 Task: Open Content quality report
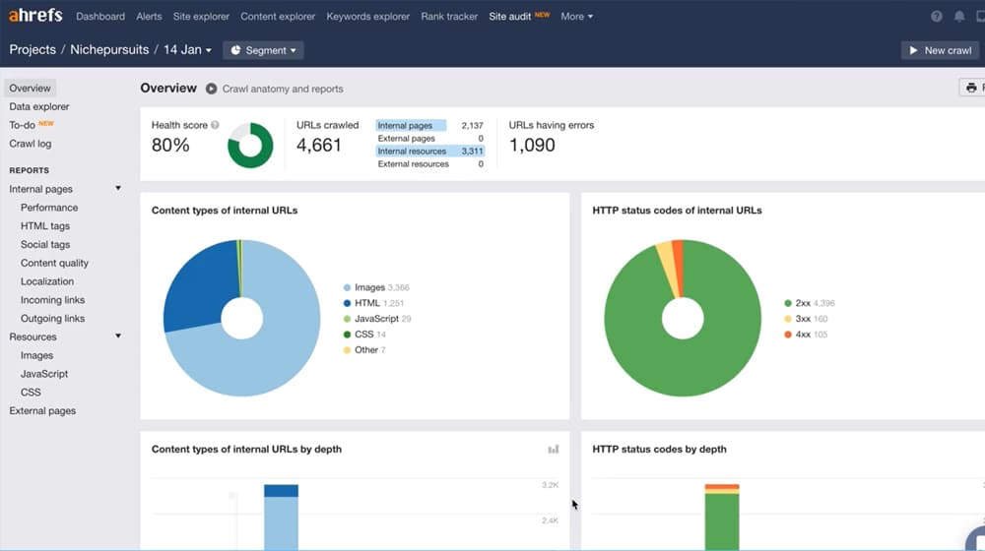pos(54,263)
